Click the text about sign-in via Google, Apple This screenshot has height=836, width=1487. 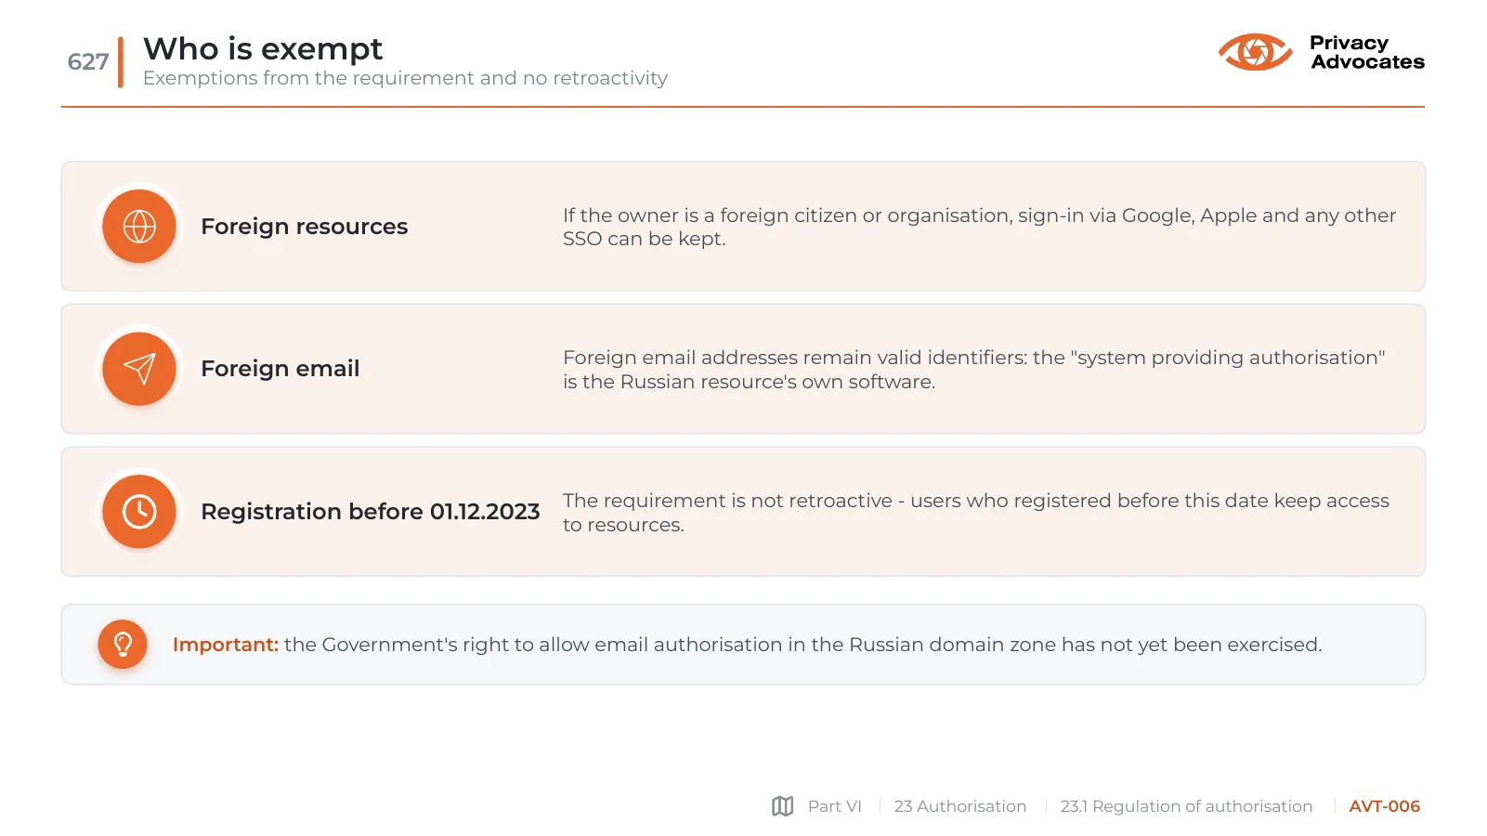(x=979, y=227)
